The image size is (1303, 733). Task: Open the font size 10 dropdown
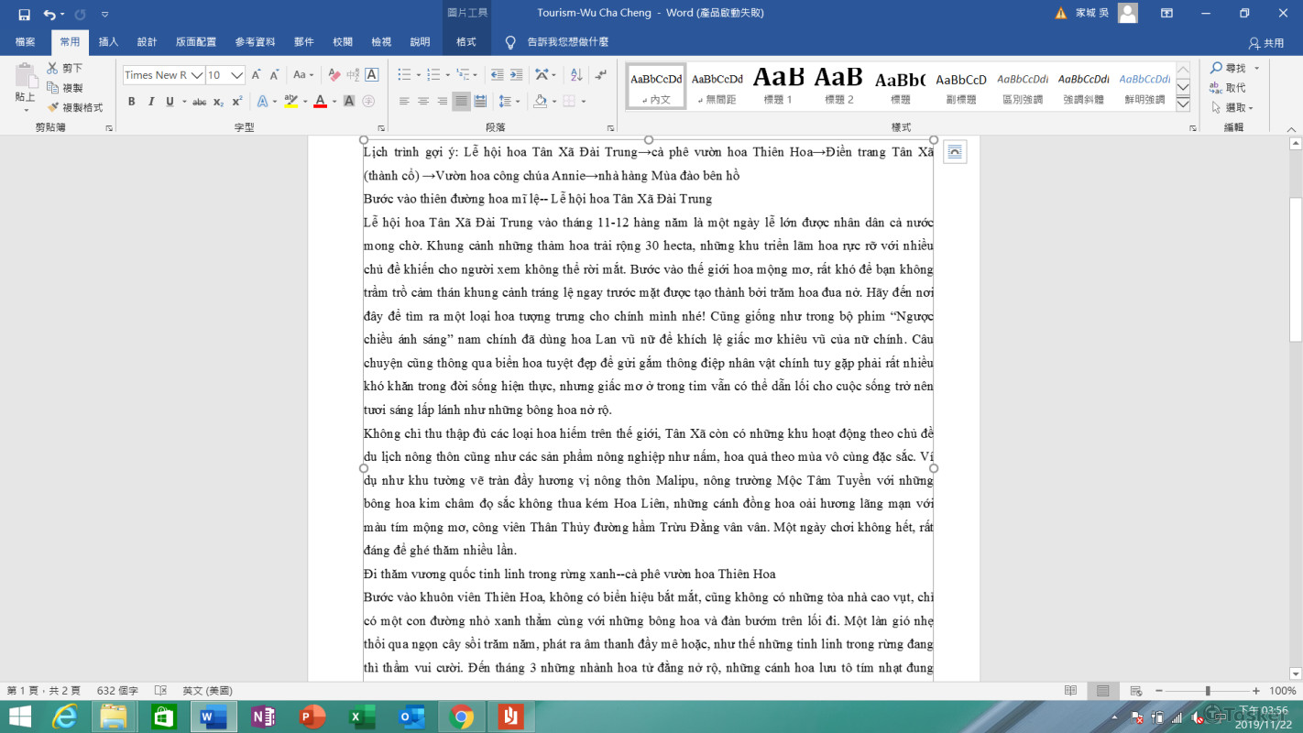click(x=237, y=75)
